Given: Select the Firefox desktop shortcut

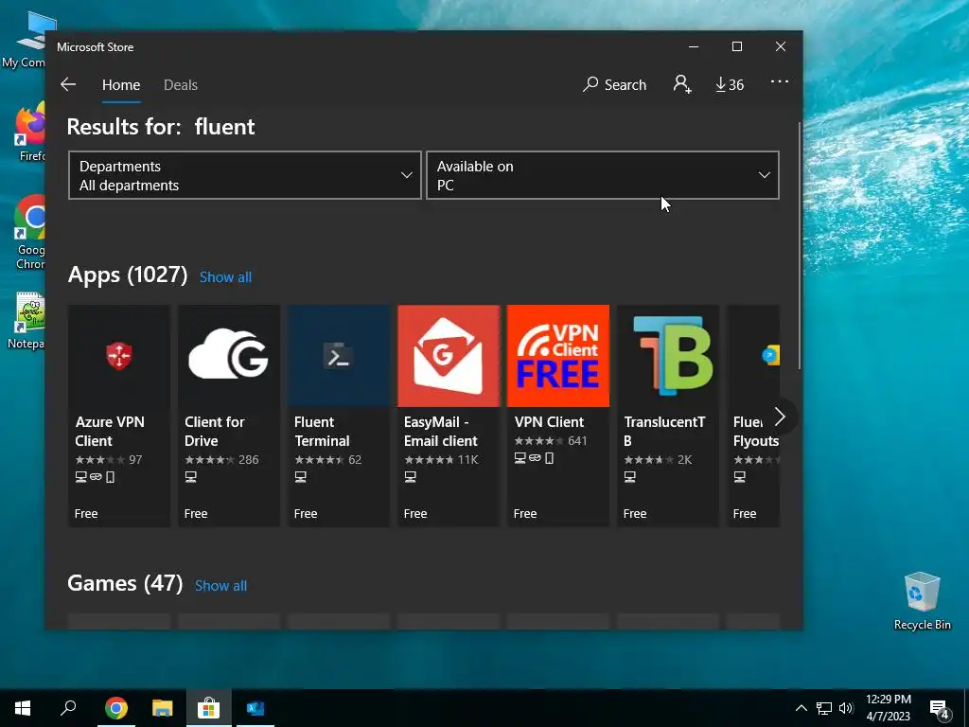Looking at the screenshot, I should click(29, 132).
